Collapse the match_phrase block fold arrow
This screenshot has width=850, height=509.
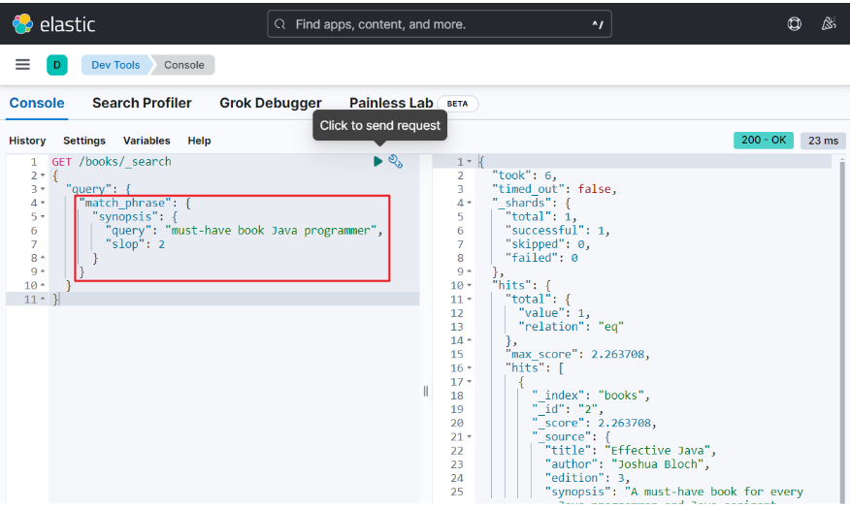click(43, 203)
